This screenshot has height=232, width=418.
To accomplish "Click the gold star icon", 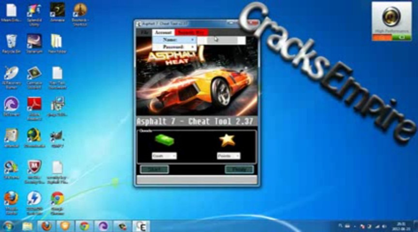I will coord(227,140).
